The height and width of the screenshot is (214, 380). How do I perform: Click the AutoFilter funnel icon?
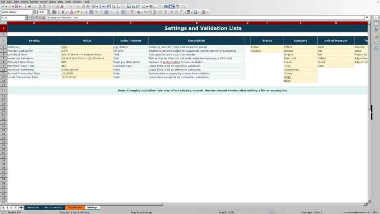pos(123,6)
